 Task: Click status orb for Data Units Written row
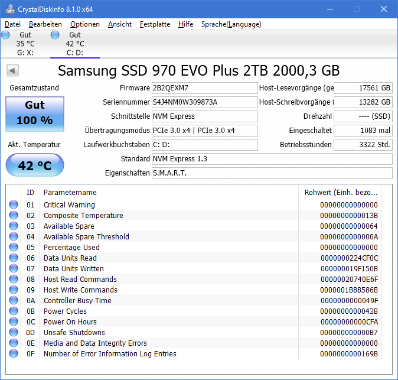point(14,268)
